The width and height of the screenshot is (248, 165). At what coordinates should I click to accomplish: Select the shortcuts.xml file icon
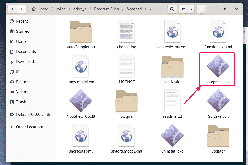81,135
